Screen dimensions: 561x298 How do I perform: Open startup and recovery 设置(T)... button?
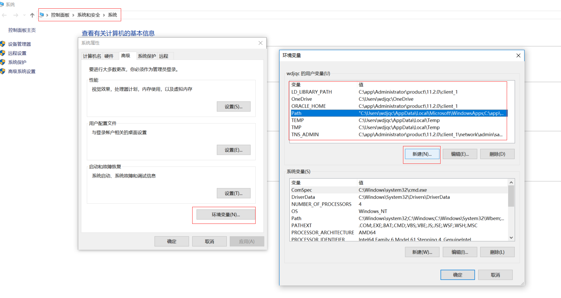[234, 193]
